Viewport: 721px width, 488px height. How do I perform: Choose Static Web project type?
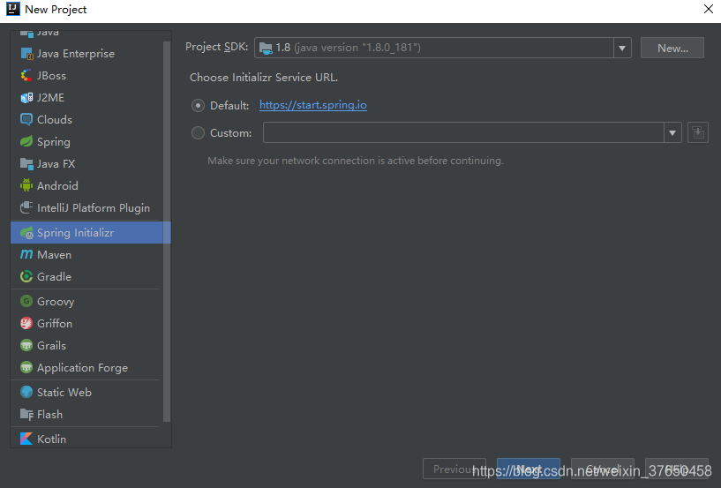pyautogui.click(x=86, y=392)
